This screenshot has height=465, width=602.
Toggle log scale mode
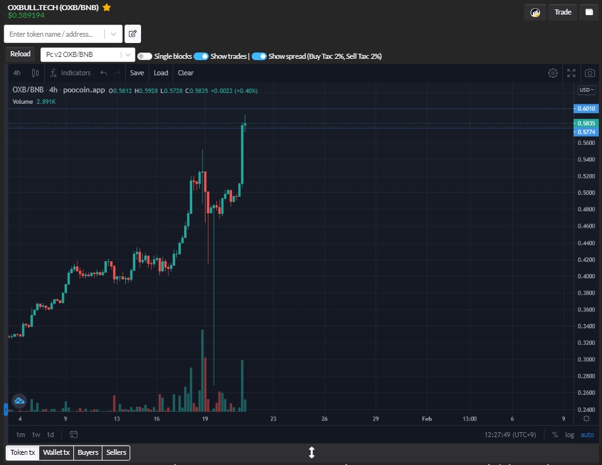pos(569,435)
